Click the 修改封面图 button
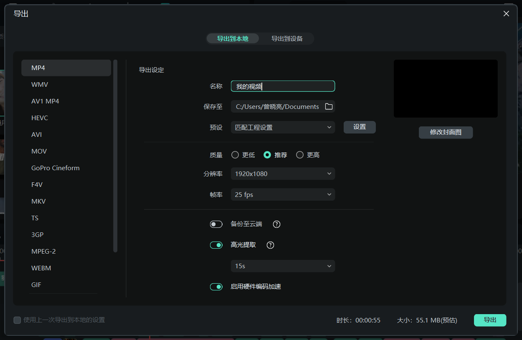 [x=446, y=132]
